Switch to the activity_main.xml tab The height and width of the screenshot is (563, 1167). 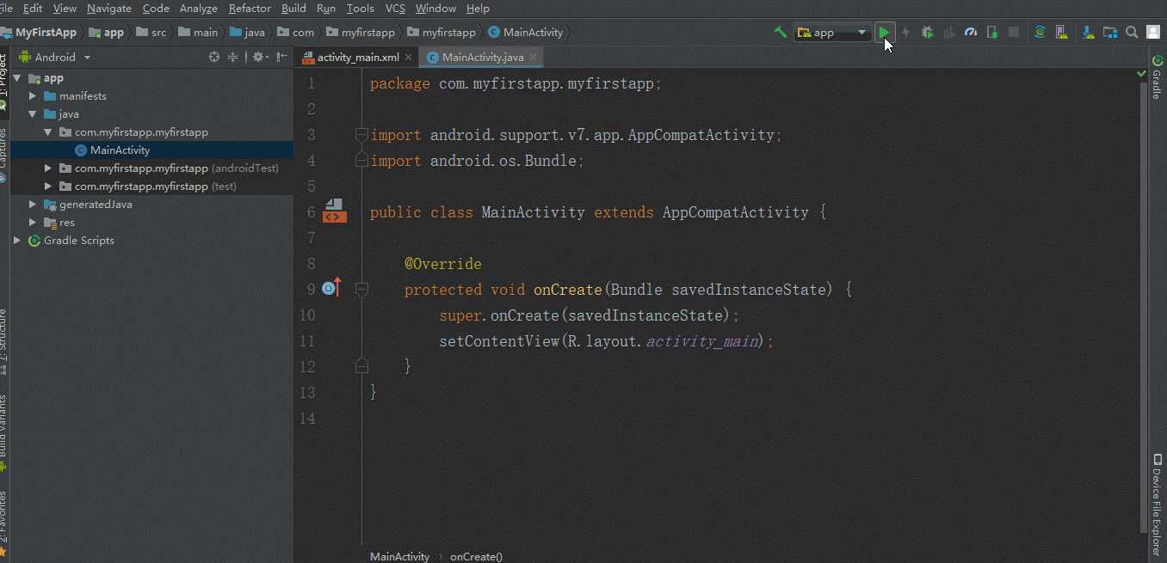(357, 58)
